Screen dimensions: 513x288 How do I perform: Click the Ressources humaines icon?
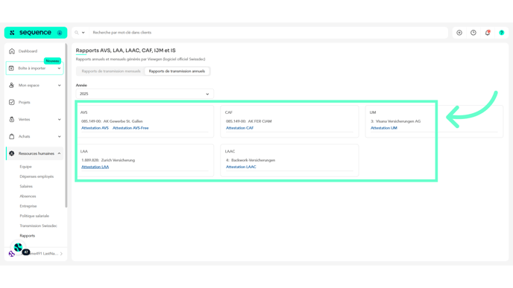(x=12, y=153)
